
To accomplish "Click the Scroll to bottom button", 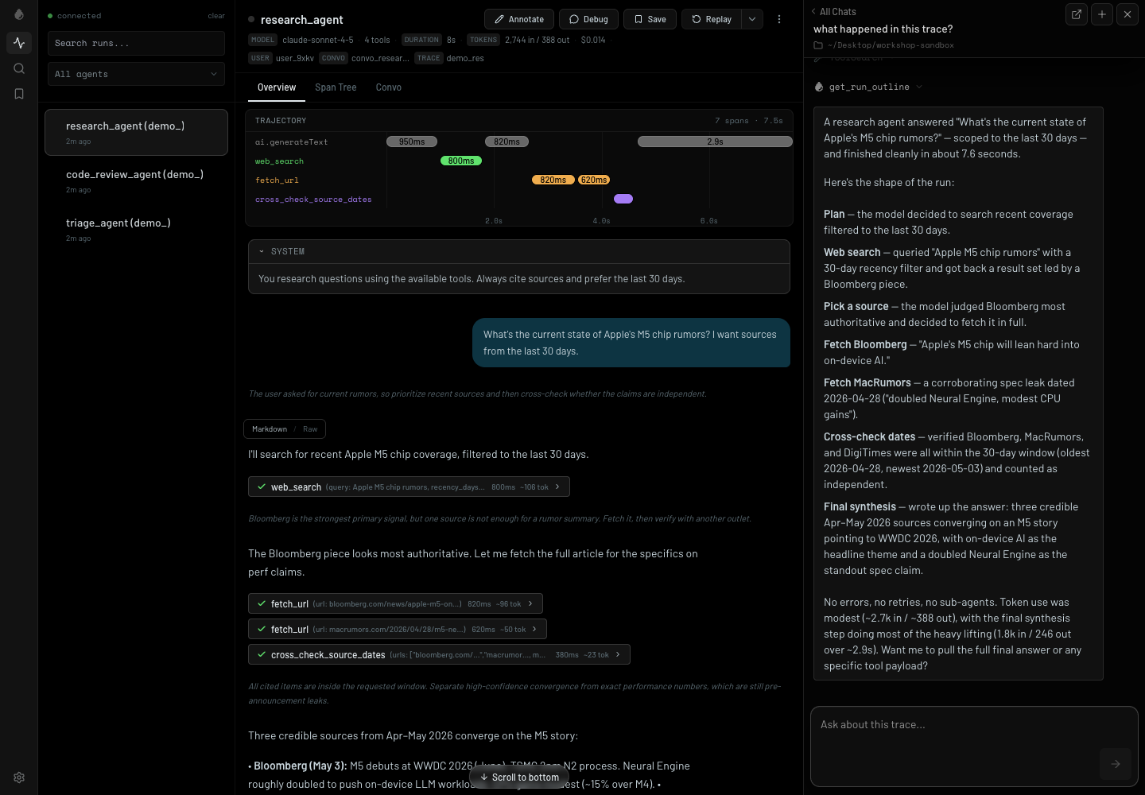I will click(x=519, y=778).
